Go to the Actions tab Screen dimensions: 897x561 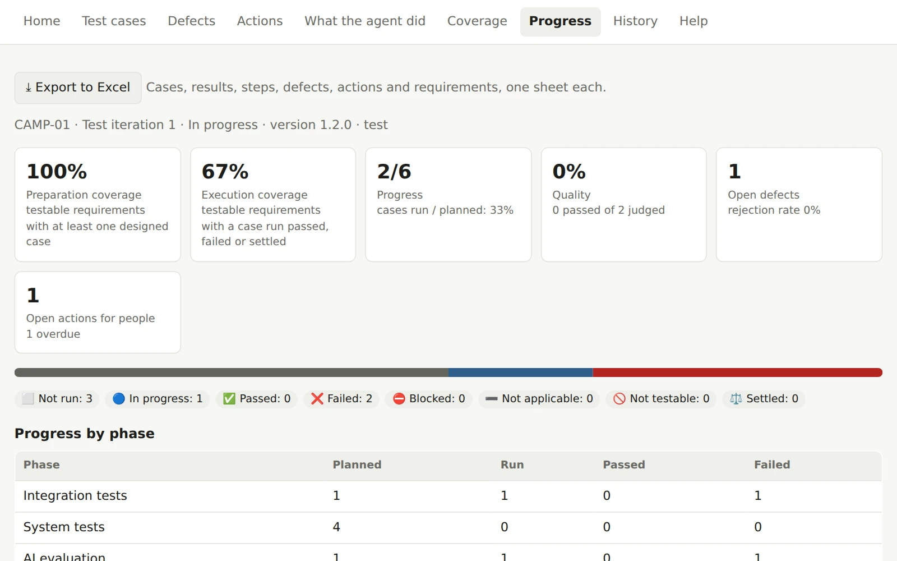pos(260,21)
